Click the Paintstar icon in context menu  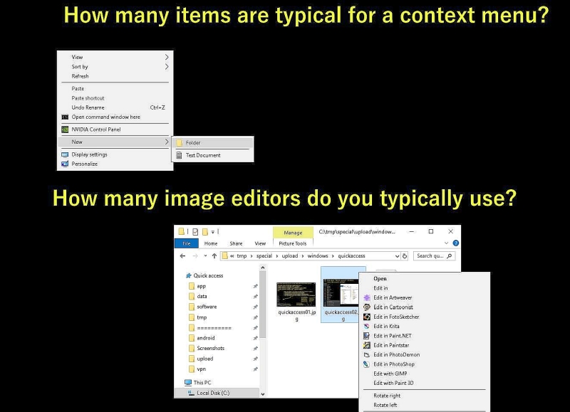(367, 345)
